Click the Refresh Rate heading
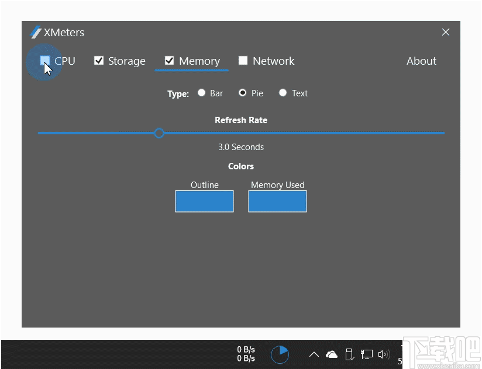This screenshot has height=369, width=482. click(241, 120)
